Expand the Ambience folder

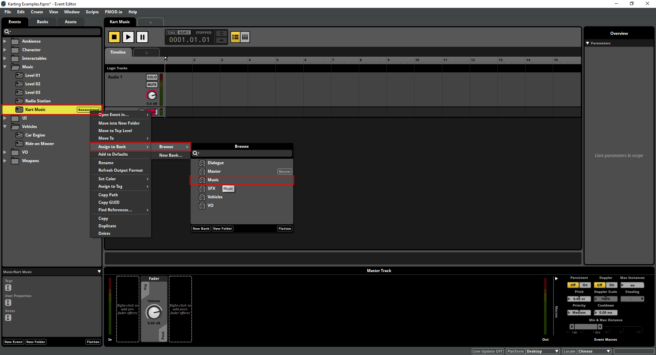(x=5, y=41)
